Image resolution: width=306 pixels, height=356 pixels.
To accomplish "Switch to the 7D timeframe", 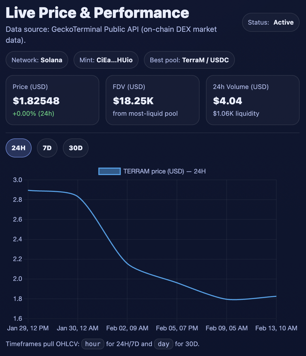I will (47, 148).
